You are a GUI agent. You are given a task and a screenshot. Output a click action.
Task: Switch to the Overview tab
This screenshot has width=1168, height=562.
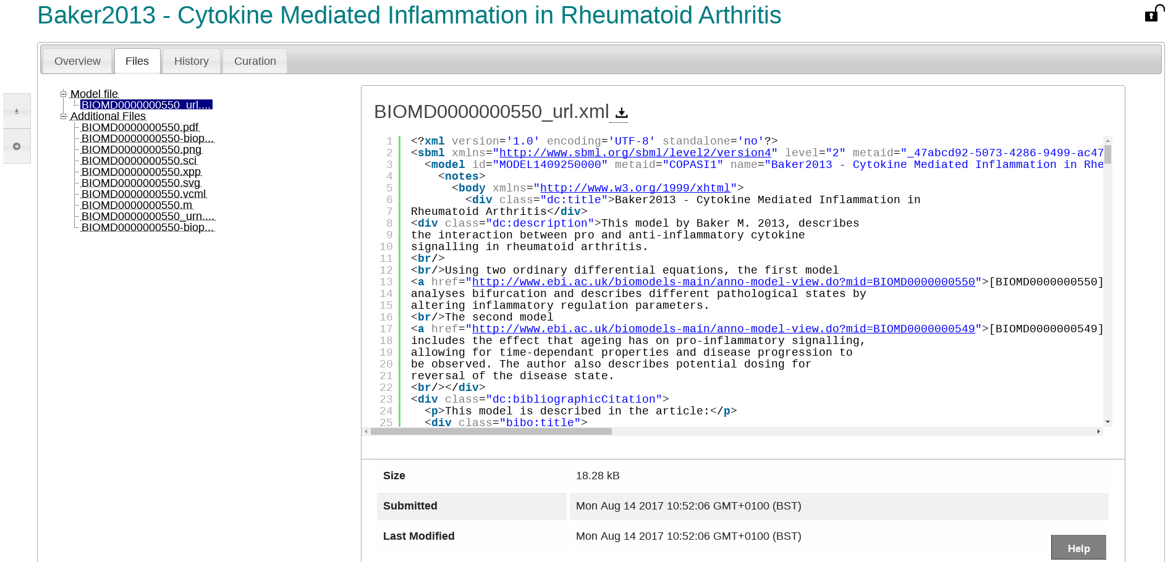coord(77,61)
